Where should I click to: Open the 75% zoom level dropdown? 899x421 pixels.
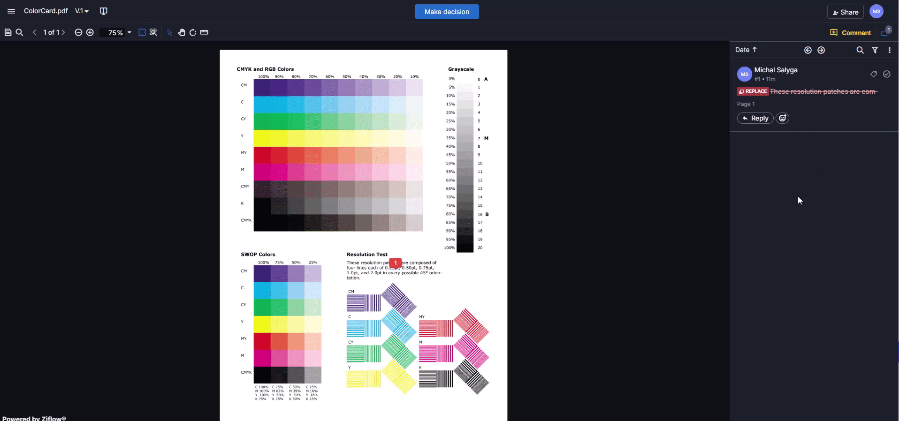[x=129, y=32]
